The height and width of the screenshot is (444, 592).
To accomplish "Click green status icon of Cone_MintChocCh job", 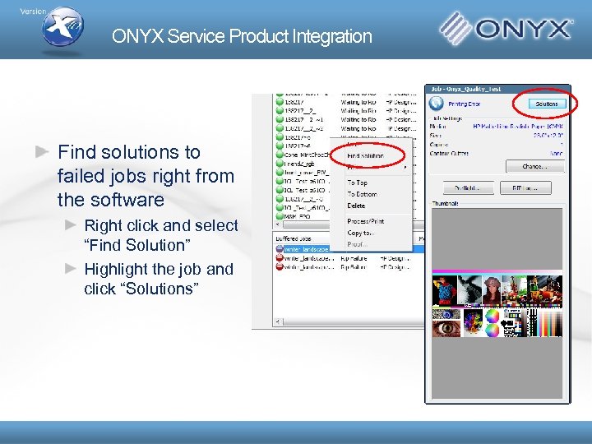I will point(280,155).
